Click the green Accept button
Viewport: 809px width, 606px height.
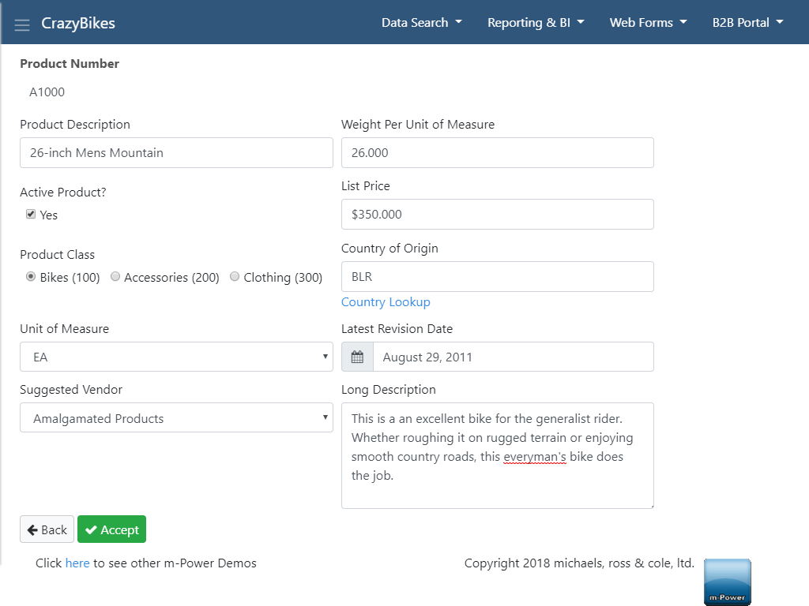(x=112, y=529)
